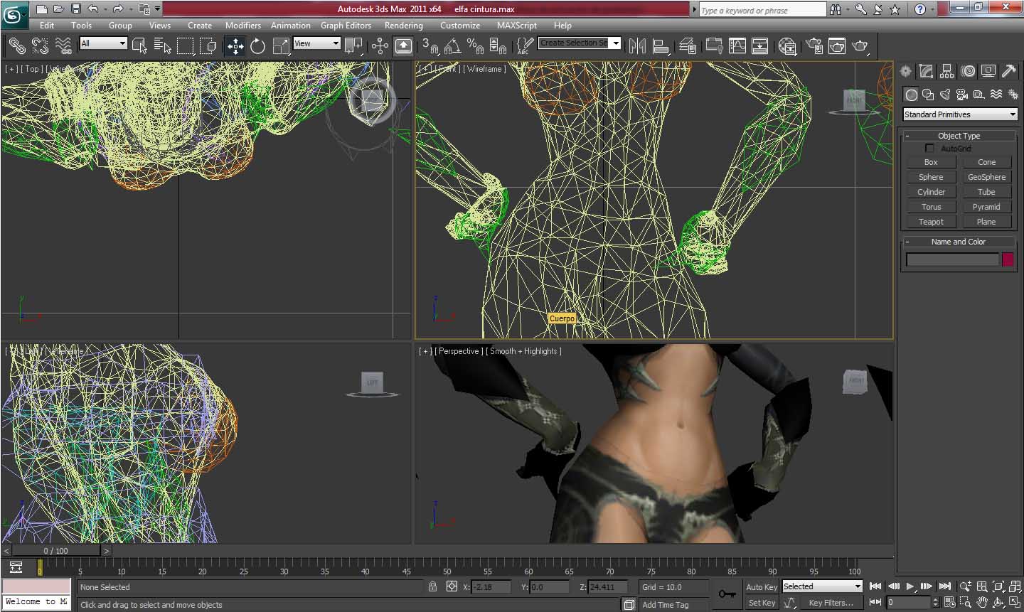Click the Select and Manipulate icon

(x=380, y=46)
